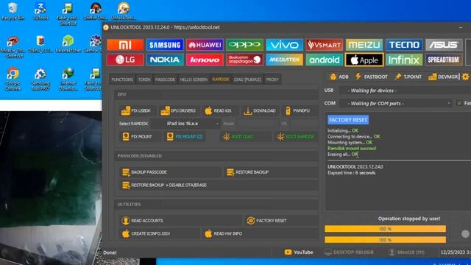The image size is (471, 265).
Task: Open the 3uTools desktop shortcut
Action: [40, 12]
